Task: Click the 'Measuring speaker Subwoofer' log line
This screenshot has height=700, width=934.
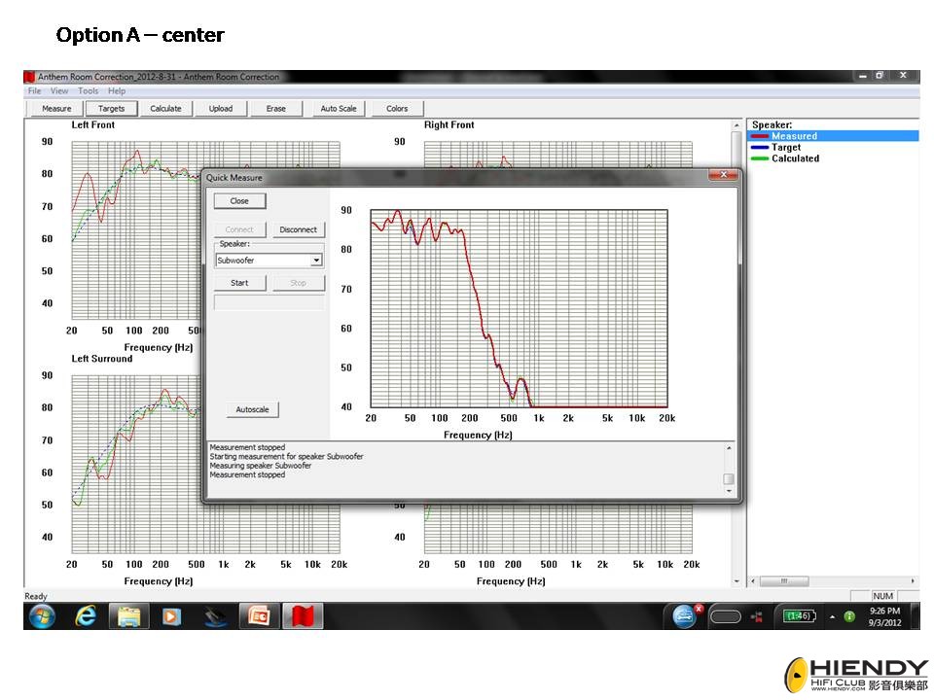Action: 261,466
